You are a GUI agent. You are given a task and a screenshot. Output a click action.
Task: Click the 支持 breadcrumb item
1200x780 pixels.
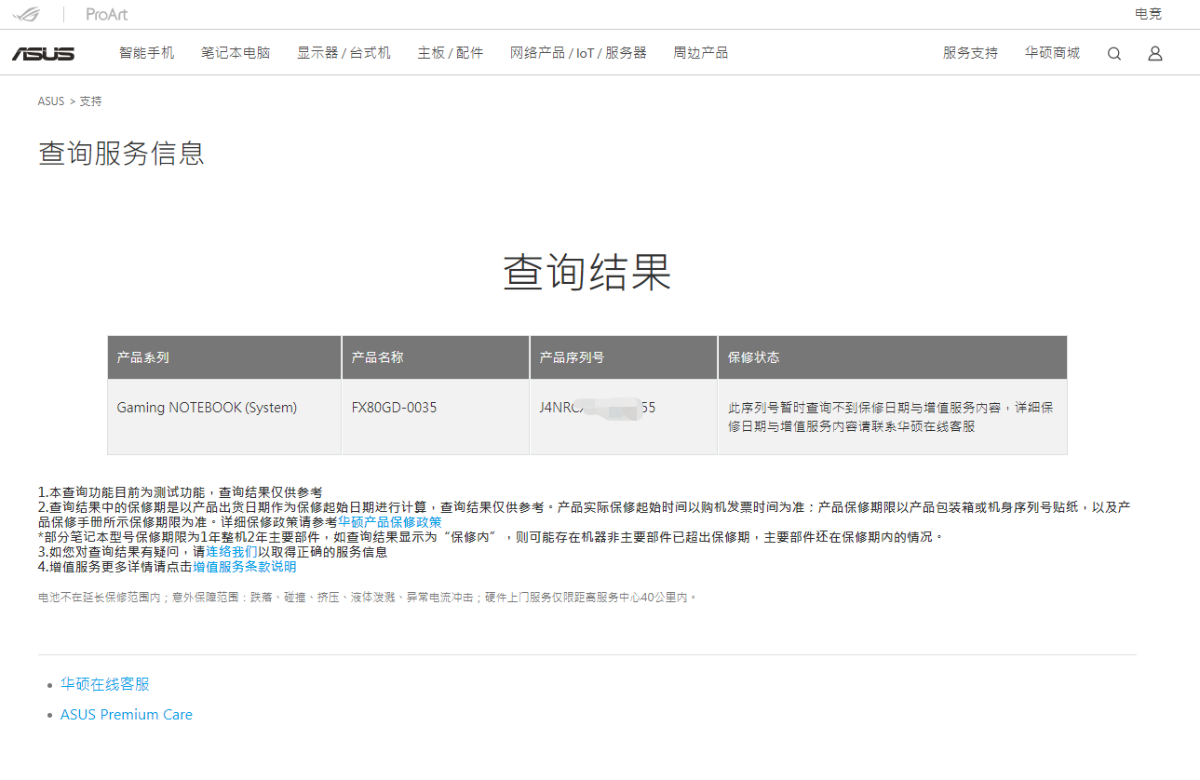click(90, 101)
